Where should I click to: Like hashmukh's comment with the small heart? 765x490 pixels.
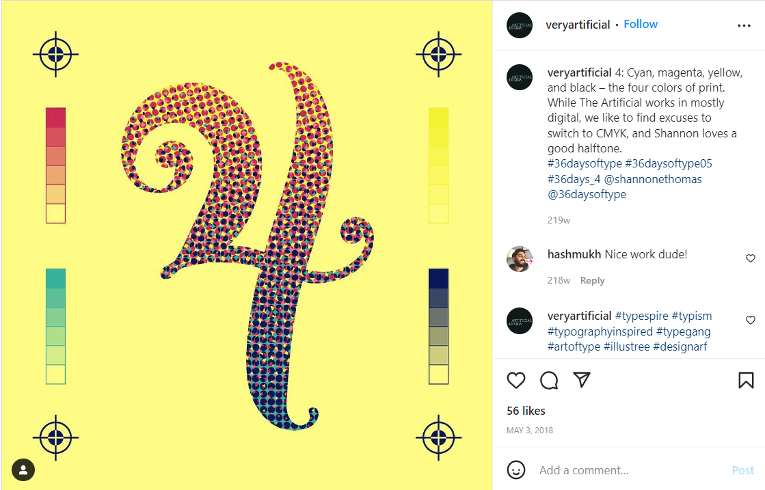[751, 258]
